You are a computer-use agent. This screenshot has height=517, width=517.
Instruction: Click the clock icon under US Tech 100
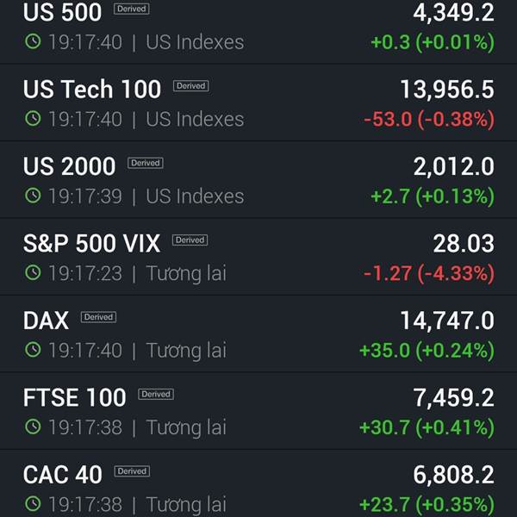click(33, 118)
